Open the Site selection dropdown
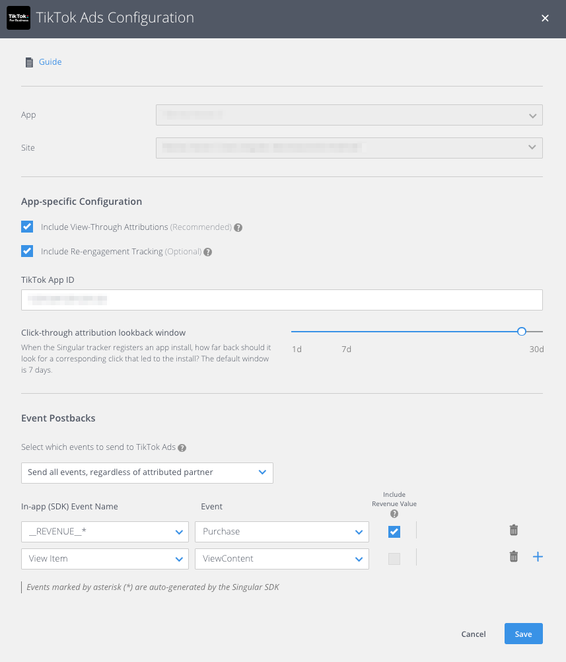The width and height of the screenshot is (566, 662). 349,147
